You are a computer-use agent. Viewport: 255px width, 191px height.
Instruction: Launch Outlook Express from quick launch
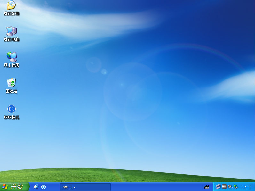click(x=36, y=187)
